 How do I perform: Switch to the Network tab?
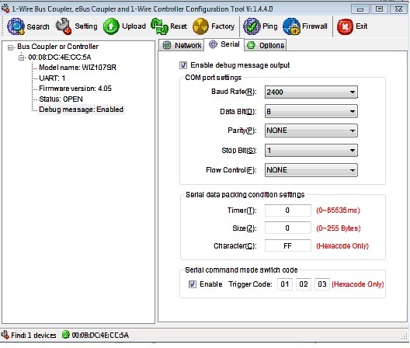[x=182, y=45]
